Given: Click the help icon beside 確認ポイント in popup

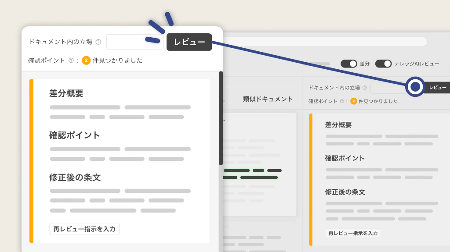Looking at the screenshot, I should click(x=71, y=60).
